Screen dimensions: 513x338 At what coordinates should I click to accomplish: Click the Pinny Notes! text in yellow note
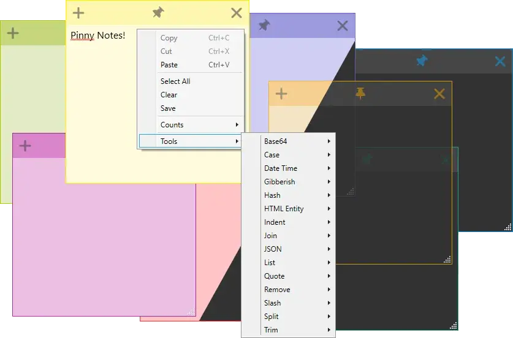[97, 36]
